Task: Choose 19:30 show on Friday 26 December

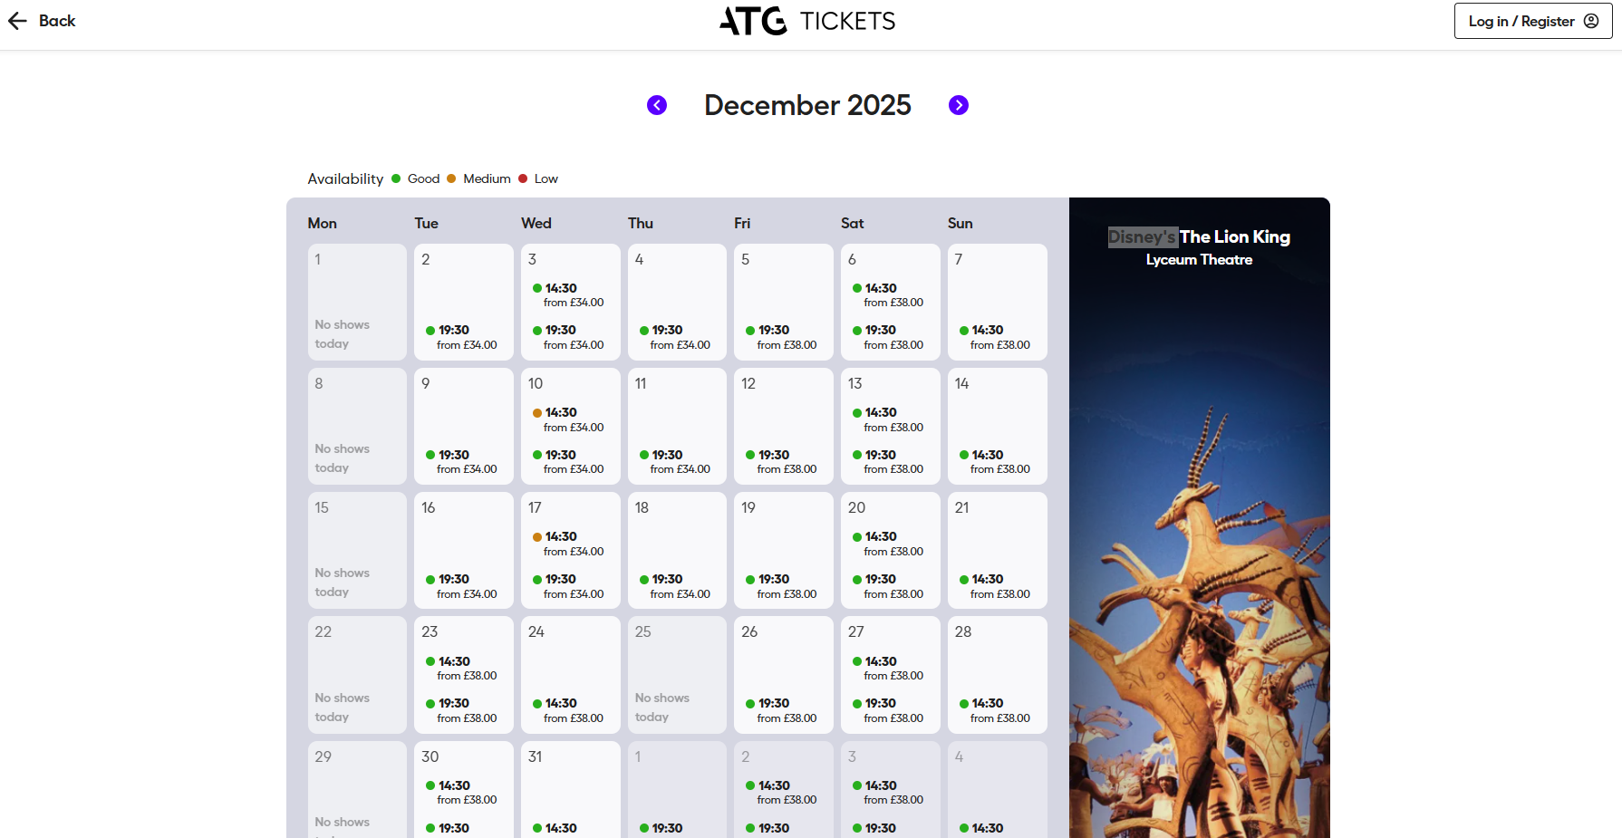Action: click(781, 710)
